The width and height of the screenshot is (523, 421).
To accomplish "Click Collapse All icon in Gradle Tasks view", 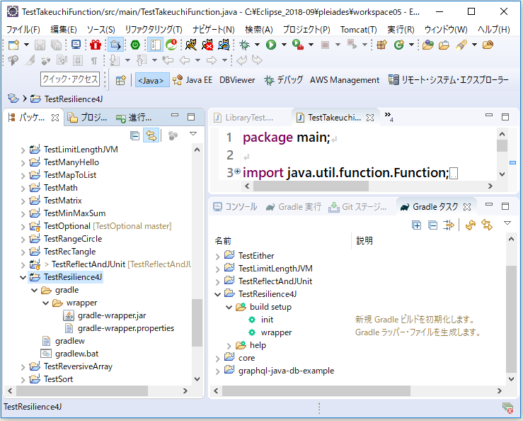I will (432, 225).
